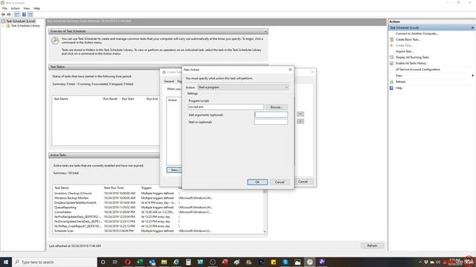Open Task View on the taskbar
Screen dimensions: 476x267
[x=115, y=262]
